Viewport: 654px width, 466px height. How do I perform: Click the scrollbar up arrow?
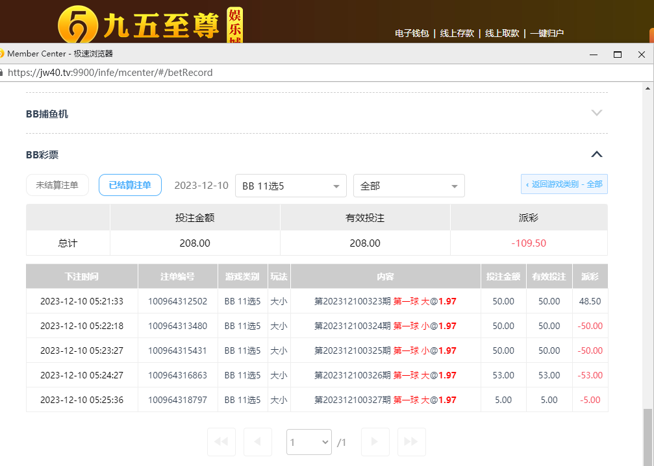pyautogui.click(x=648, y=88)
